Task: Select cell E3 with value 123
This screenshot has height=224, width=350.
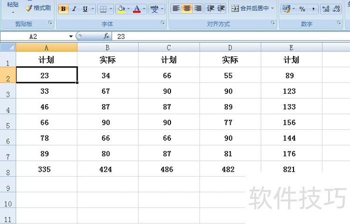Action: 291,91
